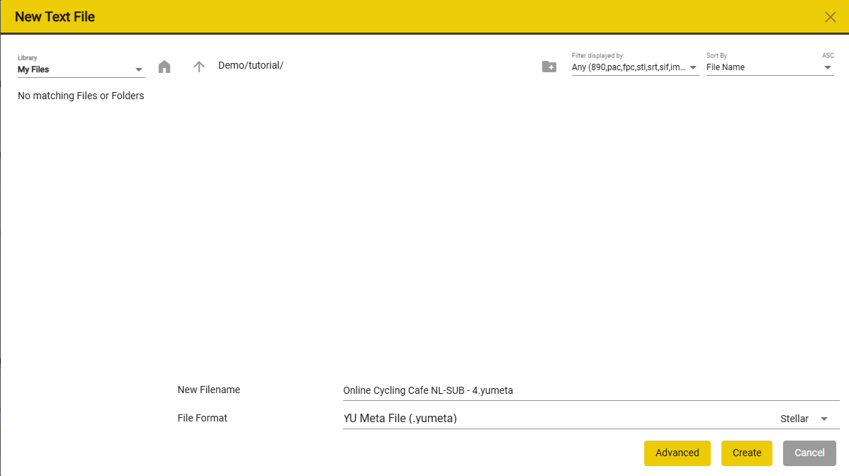Click the New Filename label

point(208,390)
